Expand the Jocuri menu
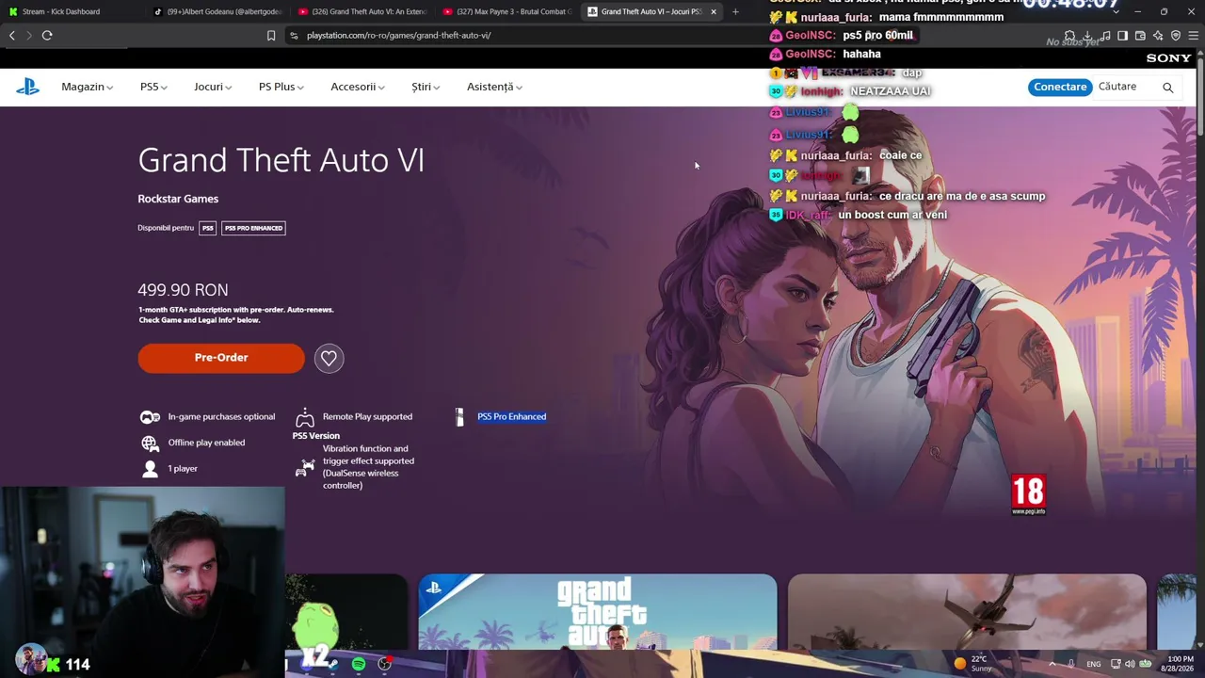The height and width of the screenshot is (678, 1205). click(213, 87)
